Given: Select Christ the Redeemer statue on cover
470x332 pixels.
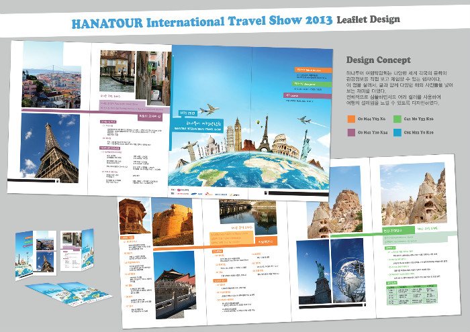Looking at the screenshot, I should (189, 151).
